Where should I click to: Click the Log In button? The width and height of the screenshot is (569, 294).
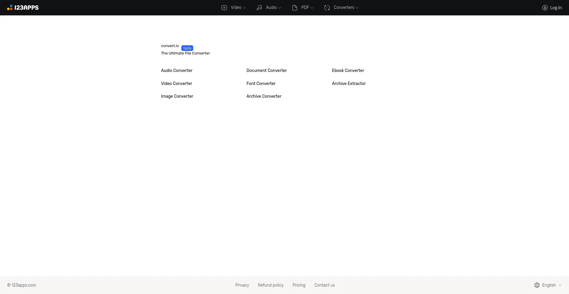coord(556,8)
